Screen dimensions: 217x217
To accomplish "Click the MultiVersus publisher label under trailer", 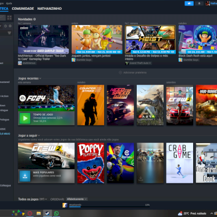I will point(29,63).
